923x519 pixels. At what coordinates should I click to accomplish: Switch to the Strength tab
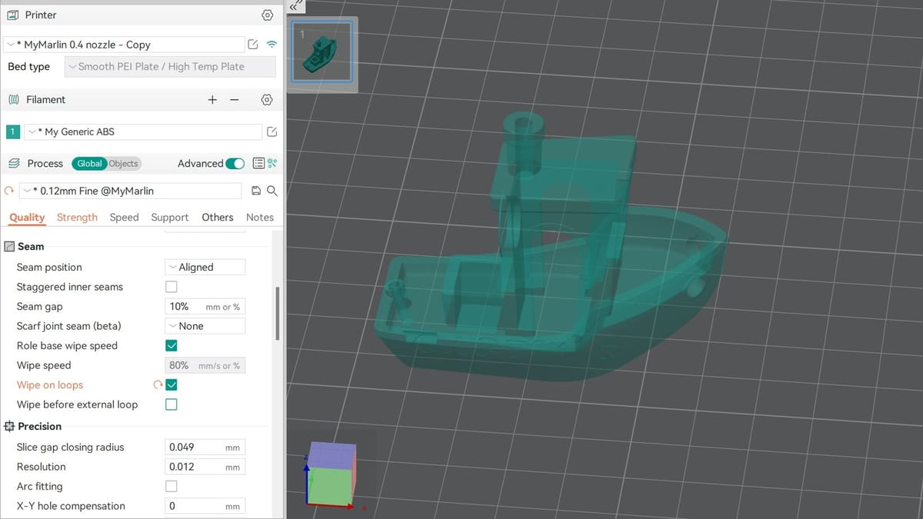pyautogui.click(x=77, y=218)
